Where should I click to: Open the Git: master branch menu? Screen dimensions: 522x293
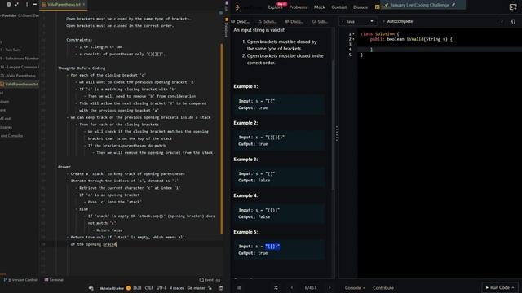click(x=196, y=288)
